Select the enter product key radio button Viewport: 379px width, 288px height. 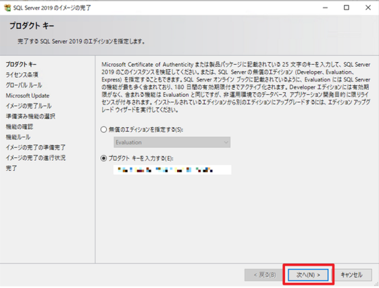pyautogui.click(x=103, y=158)
